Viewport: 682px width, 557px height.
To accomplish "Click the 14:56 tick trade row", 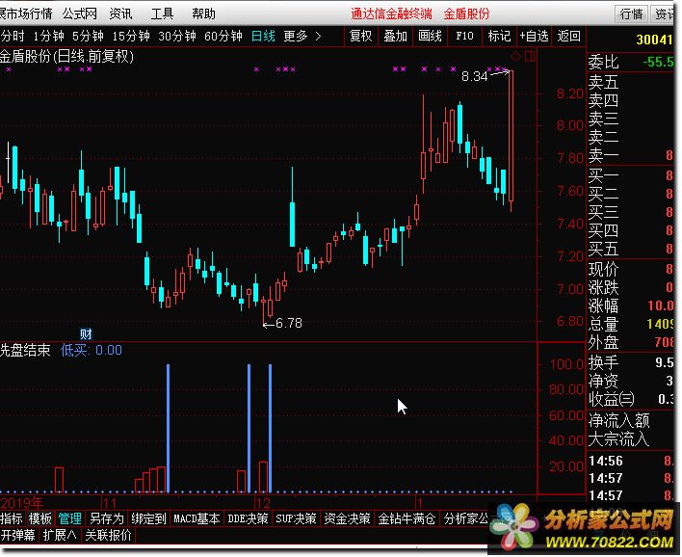I will click(x=631, y=461).
